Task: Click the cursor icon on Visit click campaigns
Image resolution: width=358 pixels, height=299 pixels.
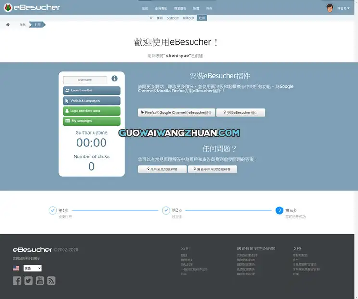Action: click(67, 101)
